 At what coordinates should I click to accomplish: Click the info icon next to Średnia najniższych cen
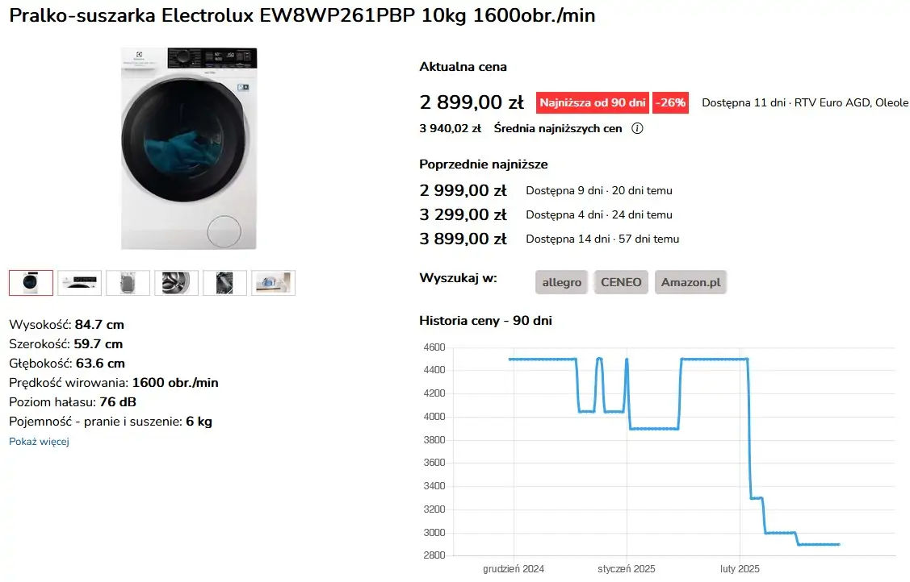point(637,128)
